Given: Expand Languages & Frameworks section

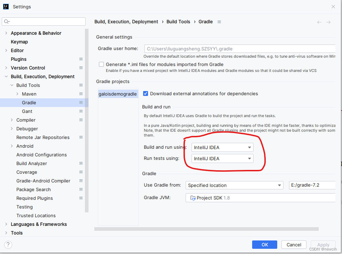Looking at the screenshot, I should click(x=6, y=224).
